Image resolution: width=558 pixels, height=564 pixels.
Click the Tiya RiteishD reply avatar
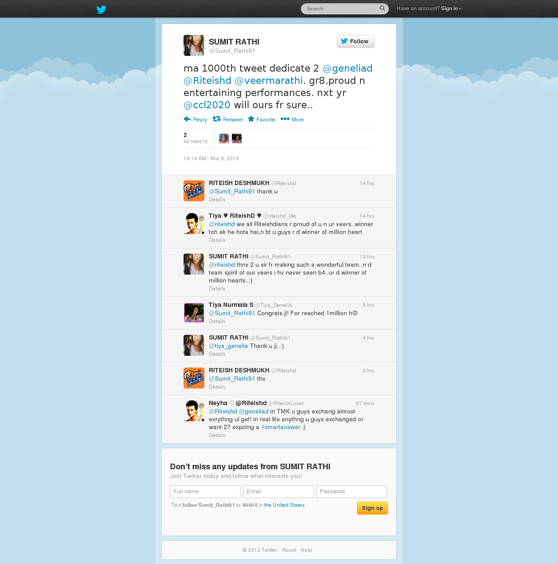194,224
